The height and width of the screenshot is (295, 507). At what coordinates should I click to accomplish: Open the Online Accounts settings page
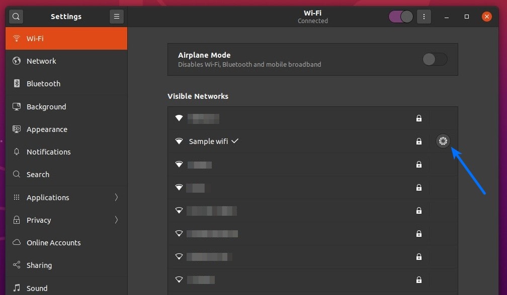pyautogui.click(x=17, y=242)
